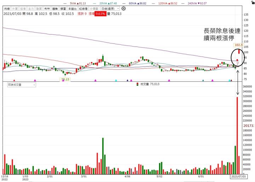
Task: Expand the 即時成交量 sub-chart dropdown
Action: tap(21, 85)
